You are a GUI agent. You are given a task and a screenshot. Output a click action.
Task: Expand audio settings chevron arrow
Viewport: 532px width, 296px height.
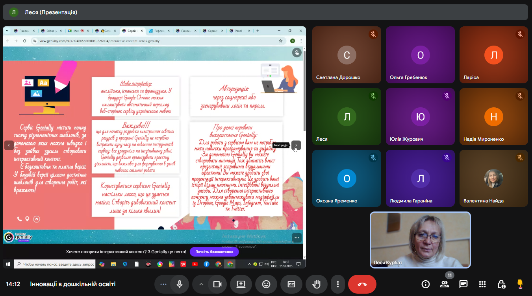(201, 284)
